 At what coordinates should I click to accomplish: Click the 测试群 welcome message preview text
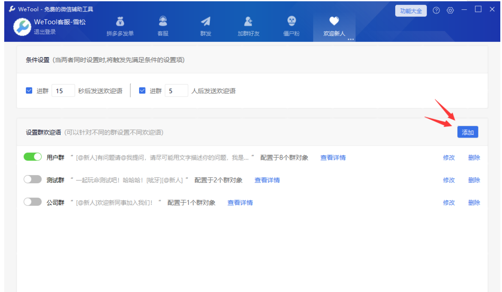[x=129, y=180]
